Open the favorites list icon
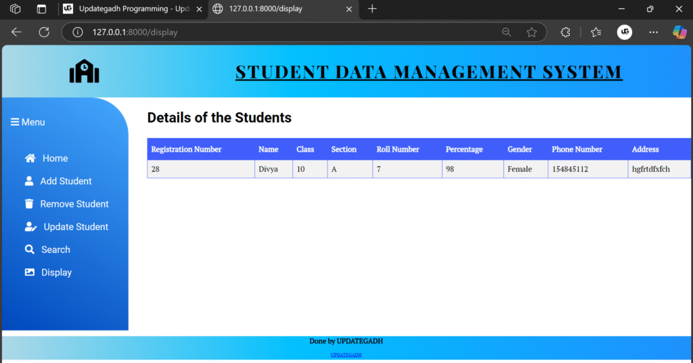The width and height of the screenshot is (693, 363). (596, 33)
